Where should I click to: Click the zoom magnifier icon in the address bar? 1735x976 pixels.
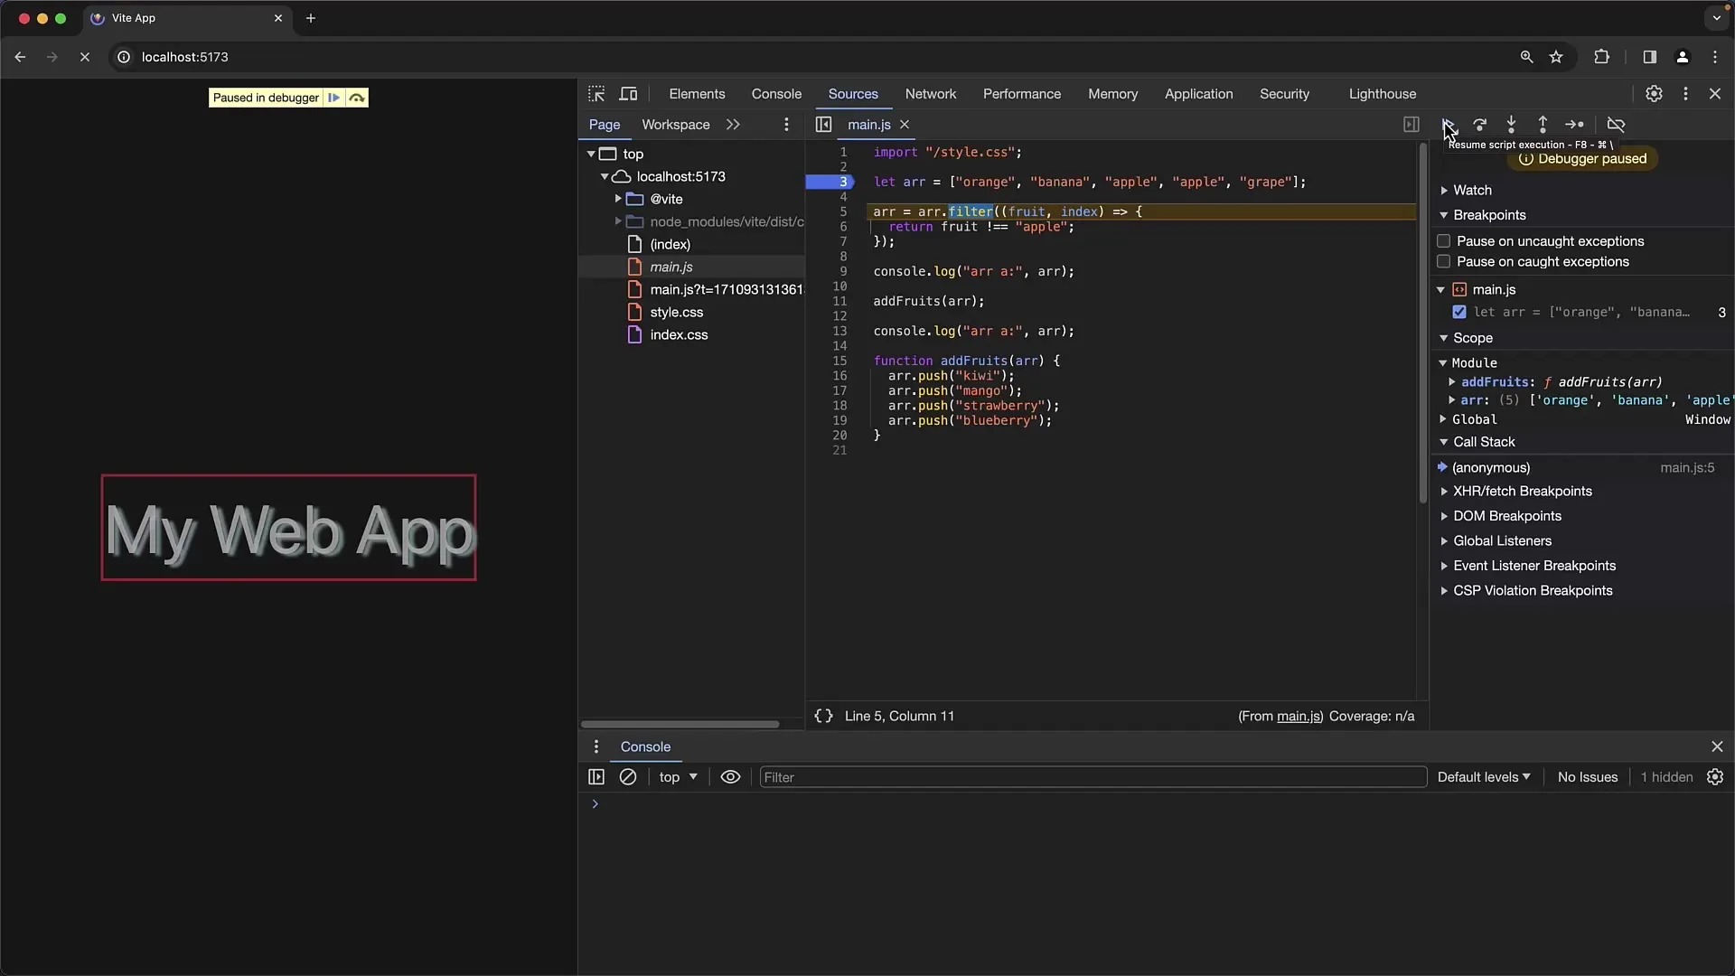1526,57
